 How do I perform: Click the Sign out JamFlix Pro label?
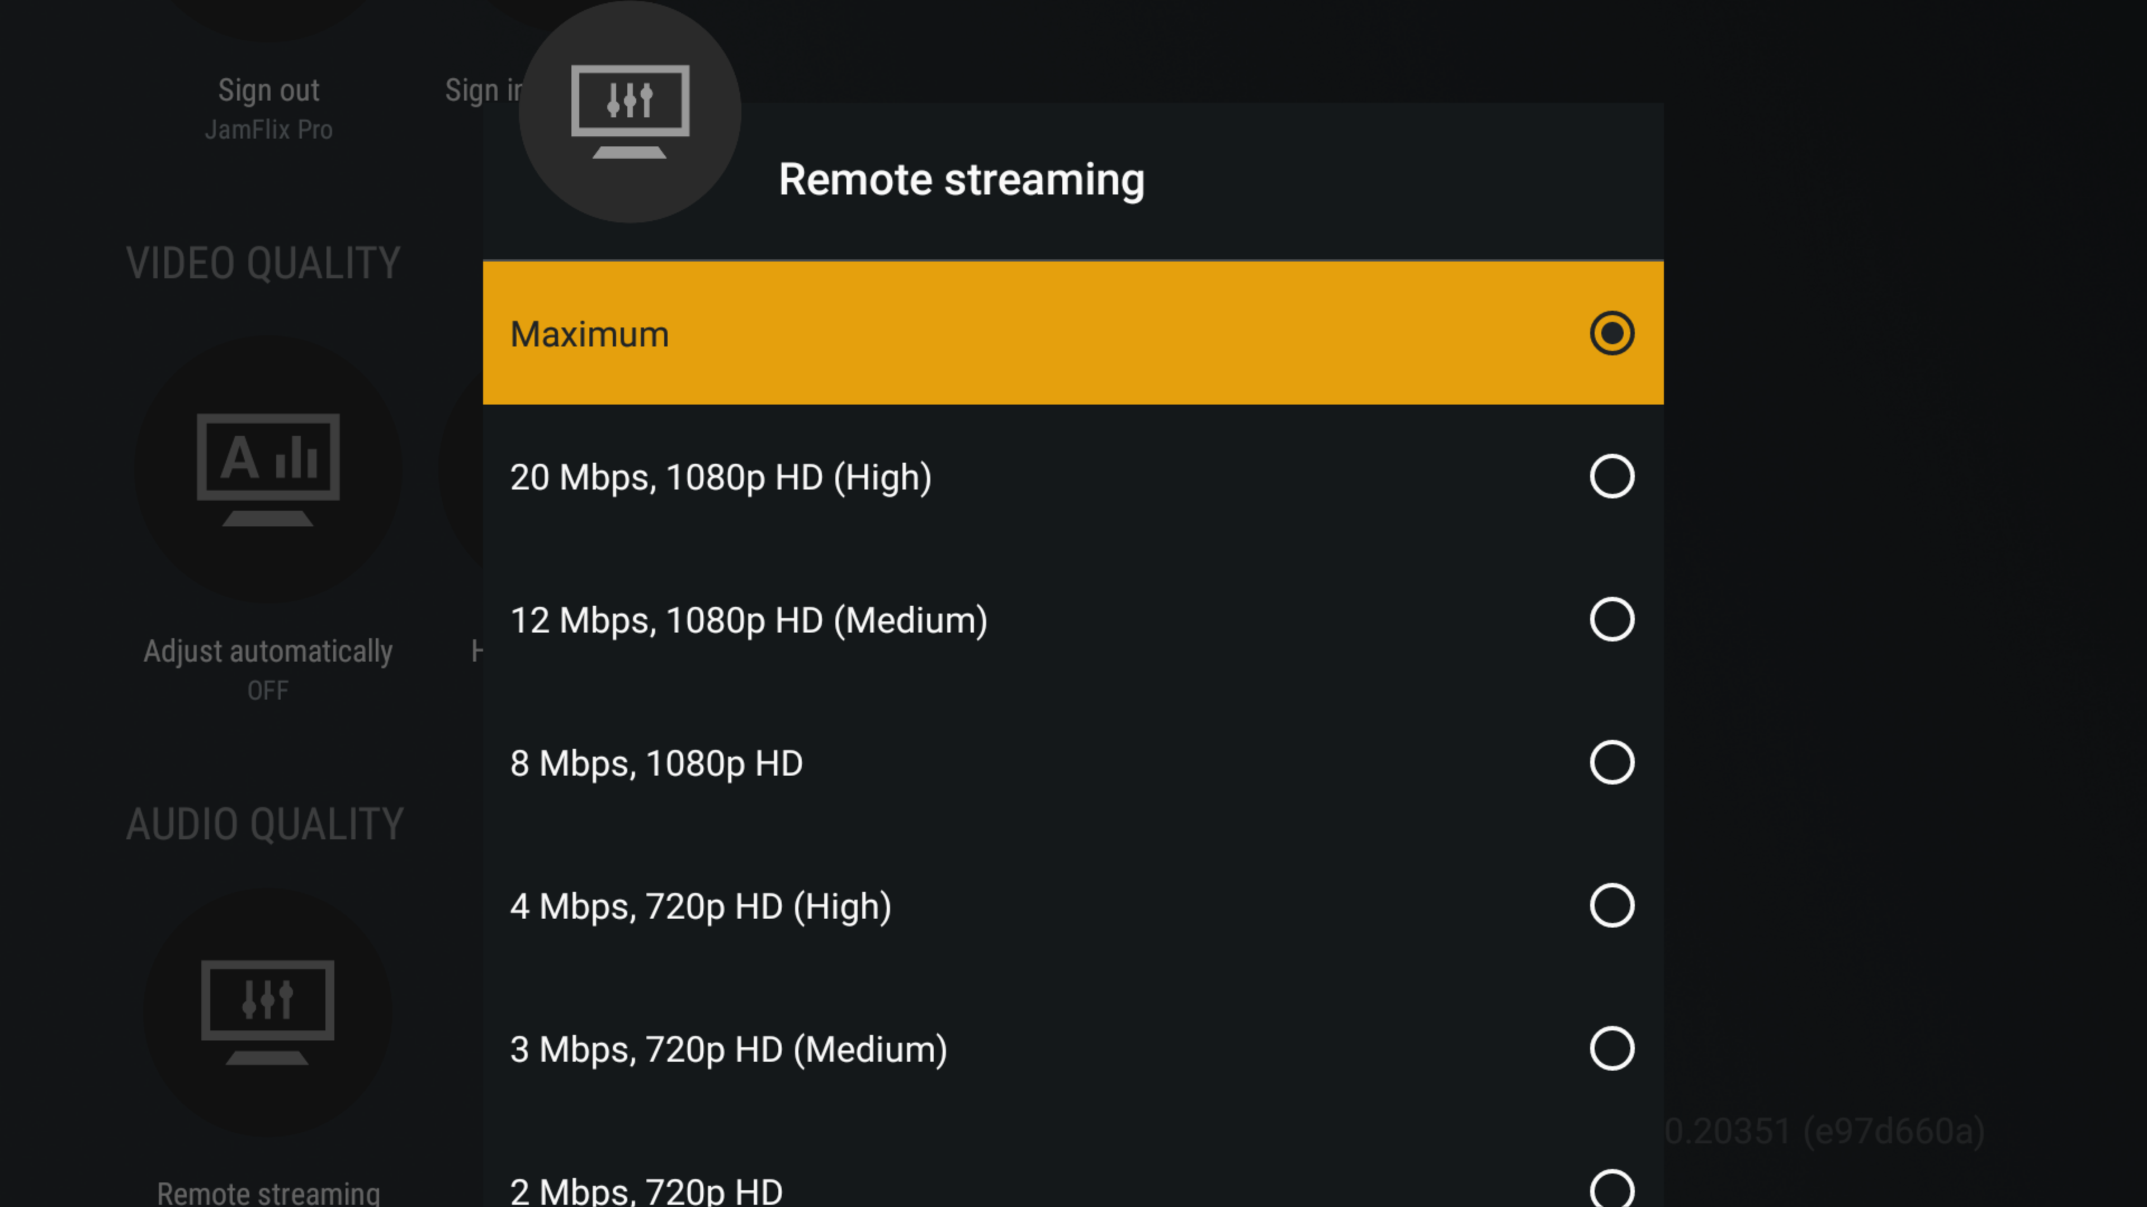point(268,109)
